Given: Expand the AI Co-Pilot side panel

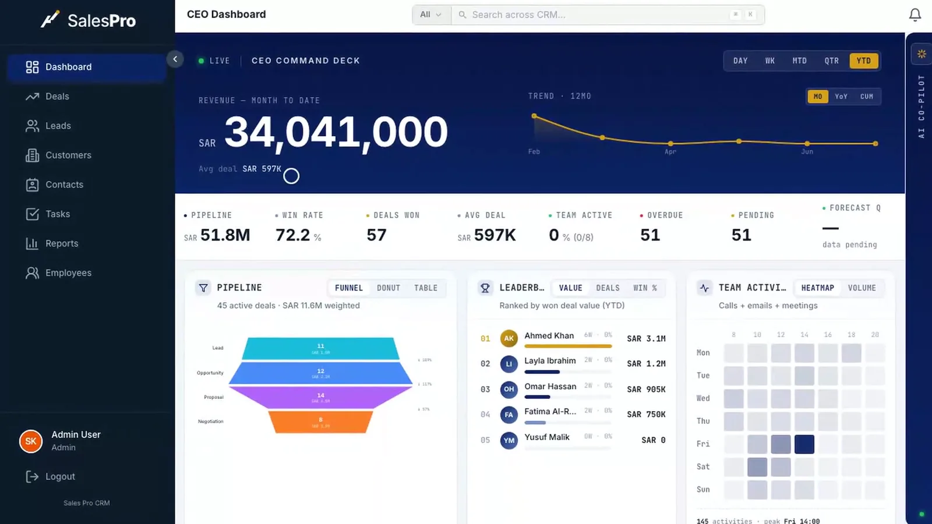Looking at the screenshot, I should point(921,106).
